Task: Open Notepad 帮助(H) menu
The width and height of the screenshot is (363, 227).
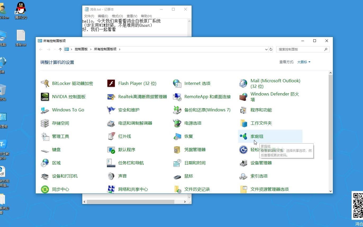Action: (x=146, y=16)
